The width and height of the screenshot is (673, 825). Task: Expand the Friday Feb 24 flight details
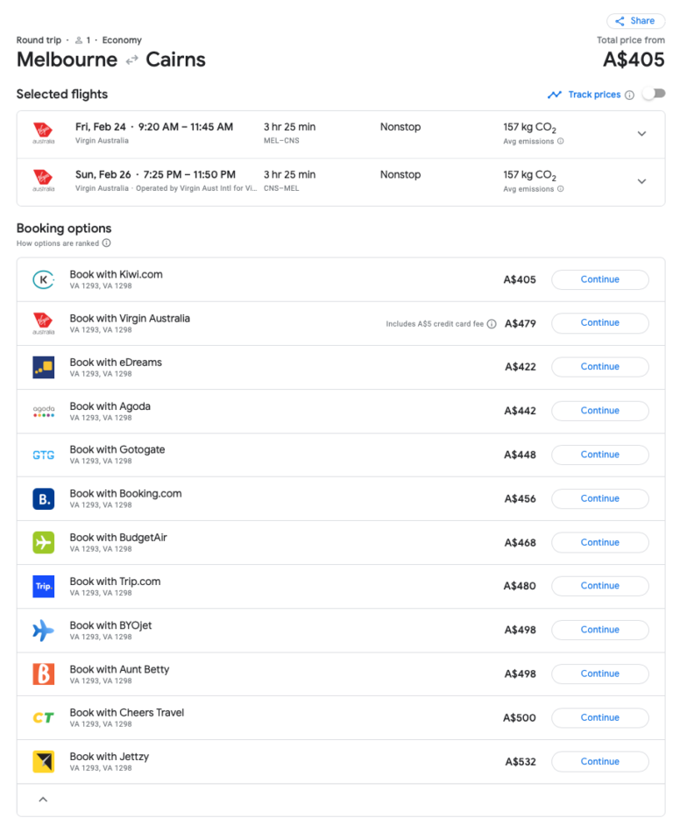[x=641, y=133]
